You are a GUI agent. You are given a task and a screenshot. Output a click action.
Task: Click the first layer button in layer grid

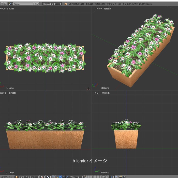pyautogui.click(x=86, y=176)
